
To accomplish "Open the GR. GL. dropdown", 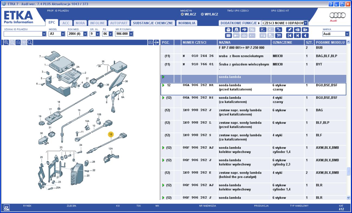I will [x=98, y=34].
